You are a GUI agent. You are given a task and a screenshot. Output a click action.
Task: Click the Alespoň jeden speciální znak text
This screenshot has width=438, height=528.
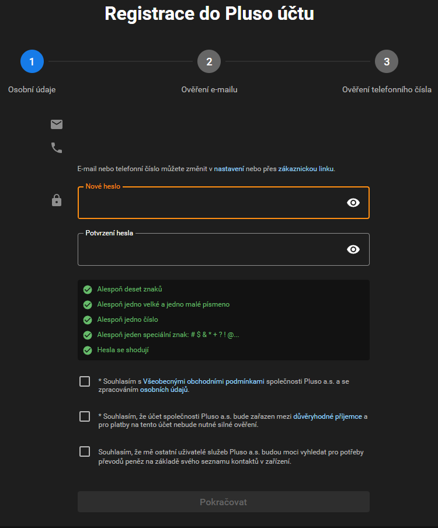point(168,335)
